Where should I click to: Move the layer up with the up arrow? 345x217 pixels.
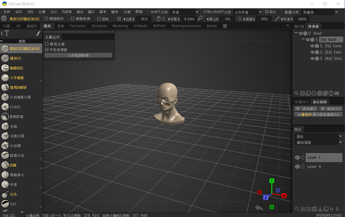[x=332, y=209]
